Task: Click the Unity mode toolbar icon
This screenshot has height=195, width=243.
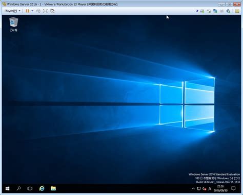Action: pos(52,11)
